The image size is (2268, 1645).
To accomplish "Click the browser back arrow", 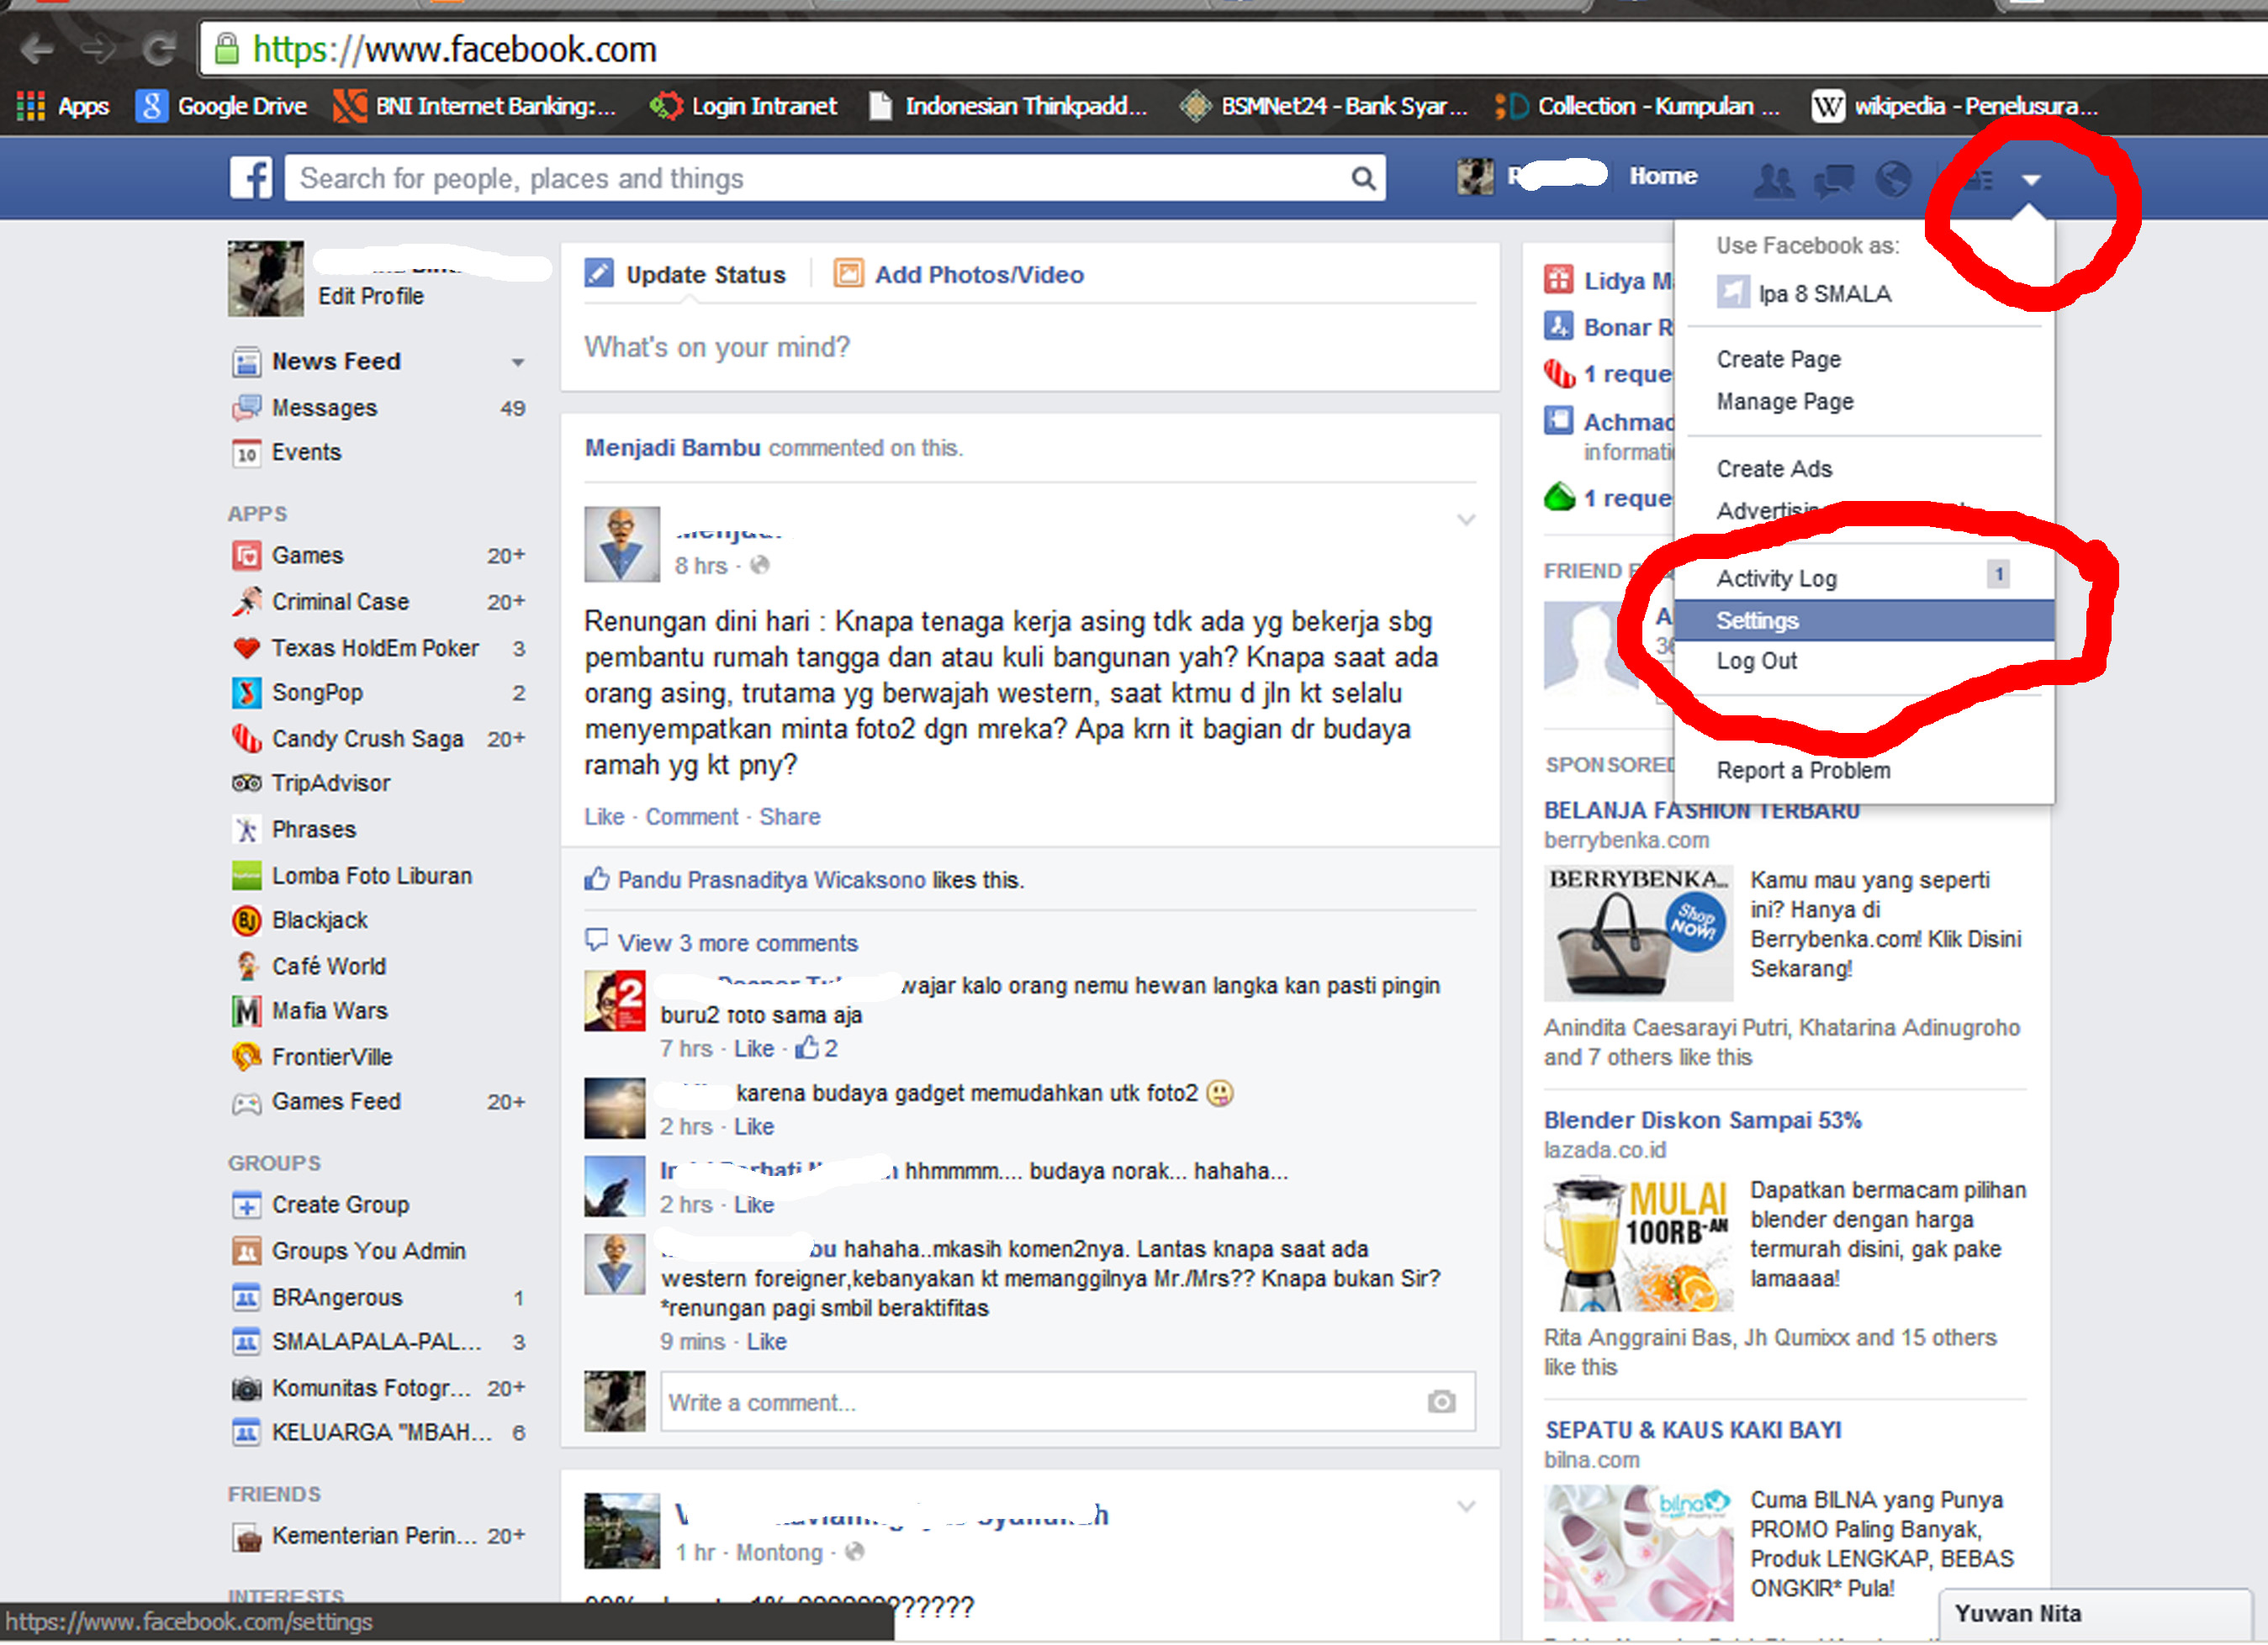I will tap(37, 48).
